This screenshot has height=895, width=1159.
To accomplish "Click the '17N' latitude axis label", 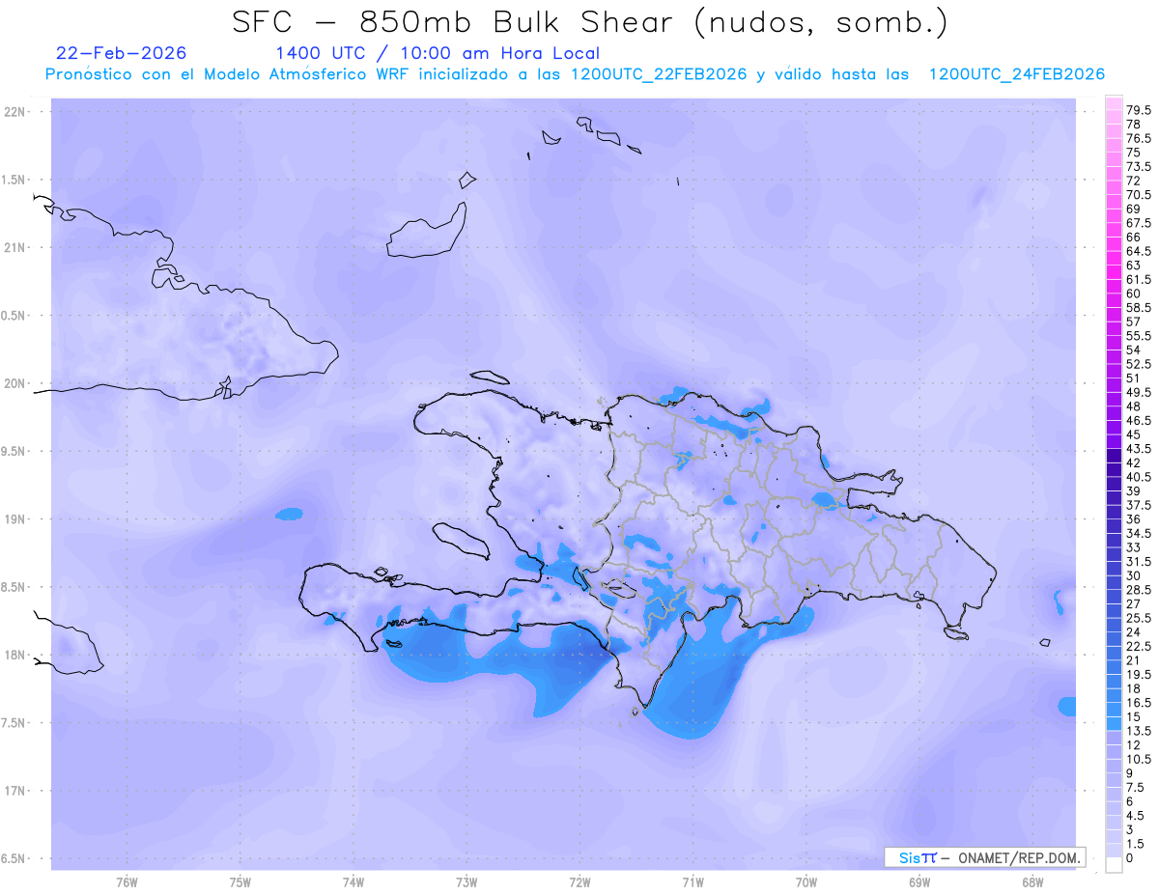I will click(15, 791).
